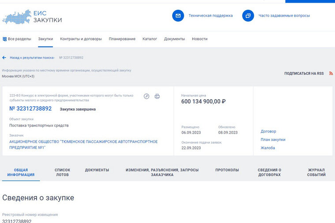Click the All sections grid icon
The height and width of the screenshot is (223, 335).
coord(4,39)
